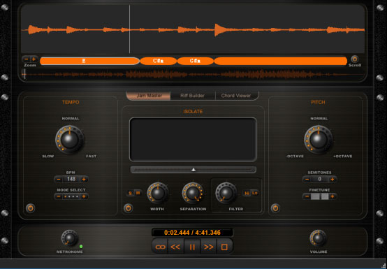The height and width of the screenshot is (269, 387).
Task: Click the main orange waveform display
Action: coord(193,29)
